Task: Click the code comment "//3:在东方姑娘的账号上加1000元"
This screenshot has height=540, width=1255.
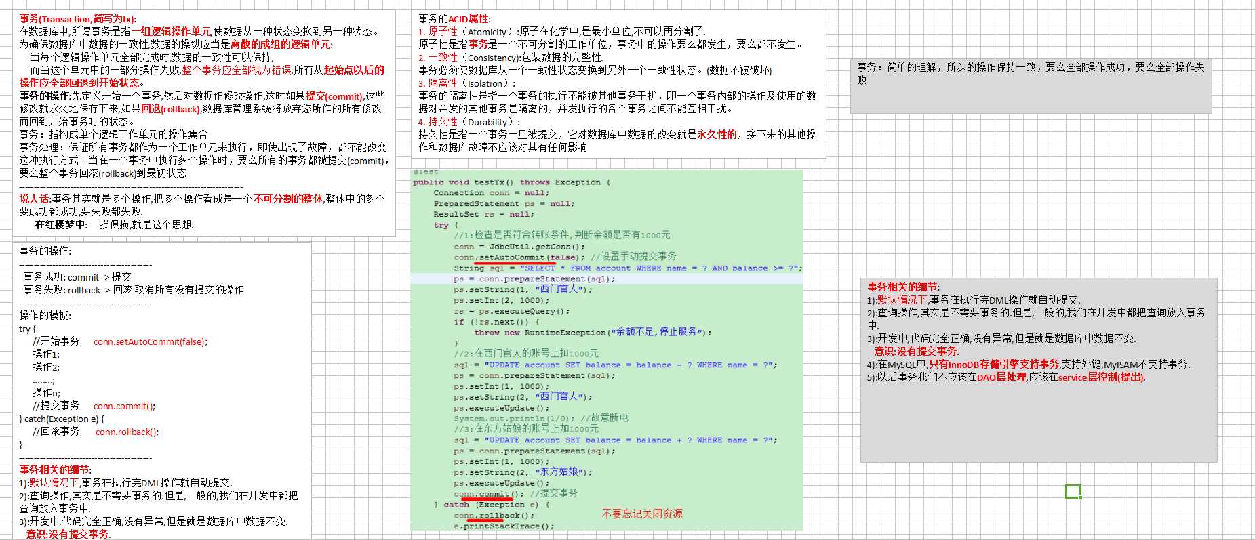Action: point(526,429)
